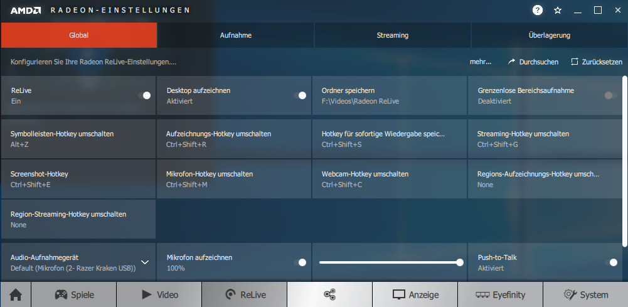
Task: Switch to the Global tab
Action: [79, 35]
